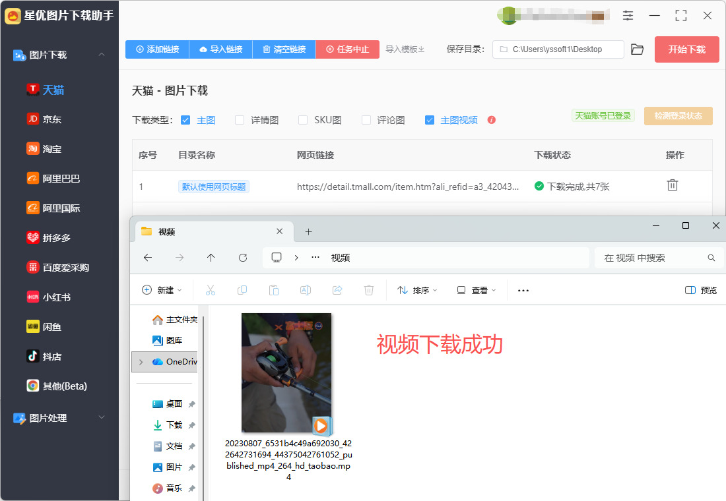726x501 pixels.
Task: Select 淘宝 in the sidebar
Action: [44, 149]
